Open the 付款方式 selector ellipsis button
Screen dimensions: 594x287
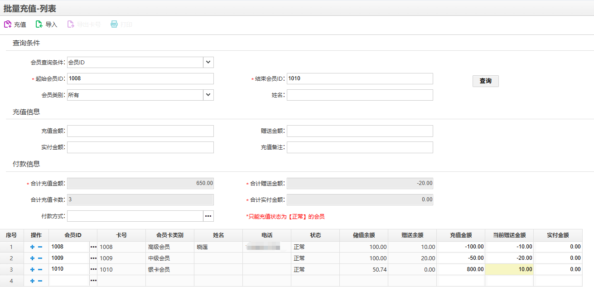208,216
